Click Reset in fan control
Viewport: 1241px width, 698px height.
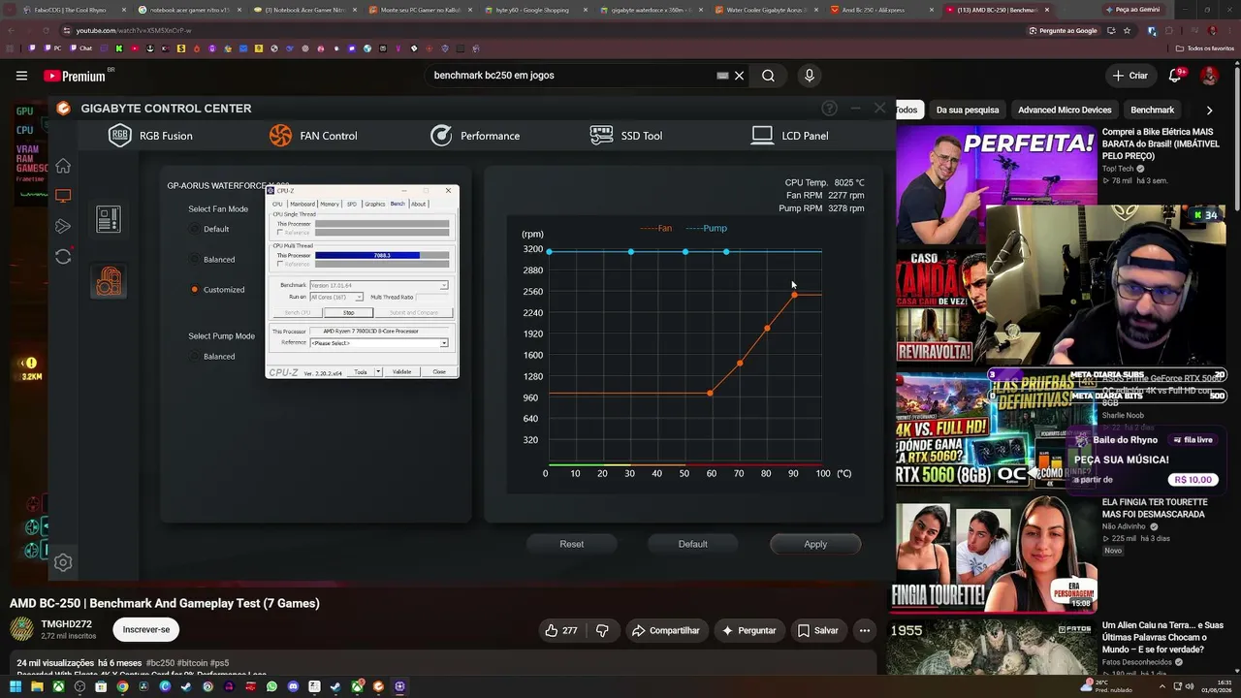[572, 544]
